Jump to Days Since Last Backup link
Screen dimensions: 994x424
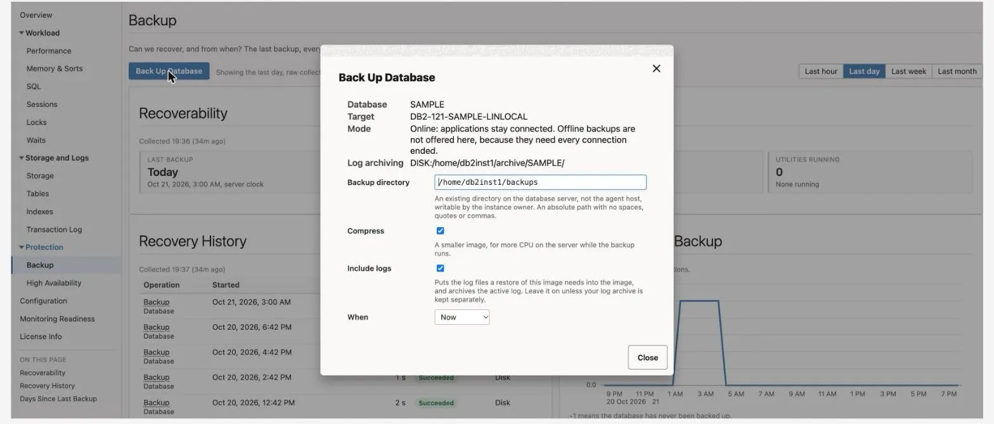[58, 399]
